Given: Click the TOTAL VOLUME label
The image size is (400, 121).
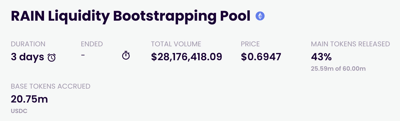Looking at the screenshot, I should (176, 44).
